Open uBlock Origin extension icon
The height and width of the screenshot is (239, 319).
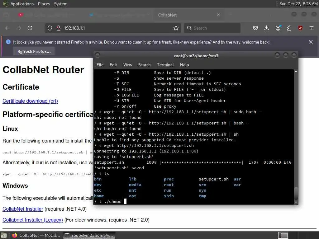[x=300, y=28]
